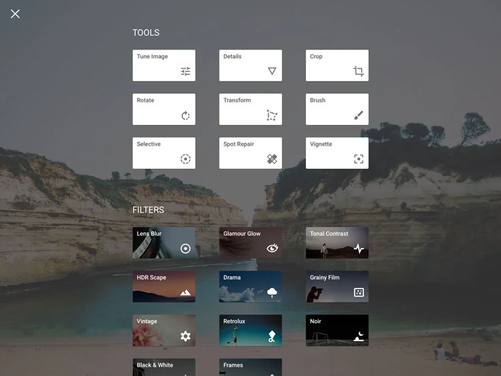501x376 pixels.
Task: Click the Crop tool icon
Action: 359,71
